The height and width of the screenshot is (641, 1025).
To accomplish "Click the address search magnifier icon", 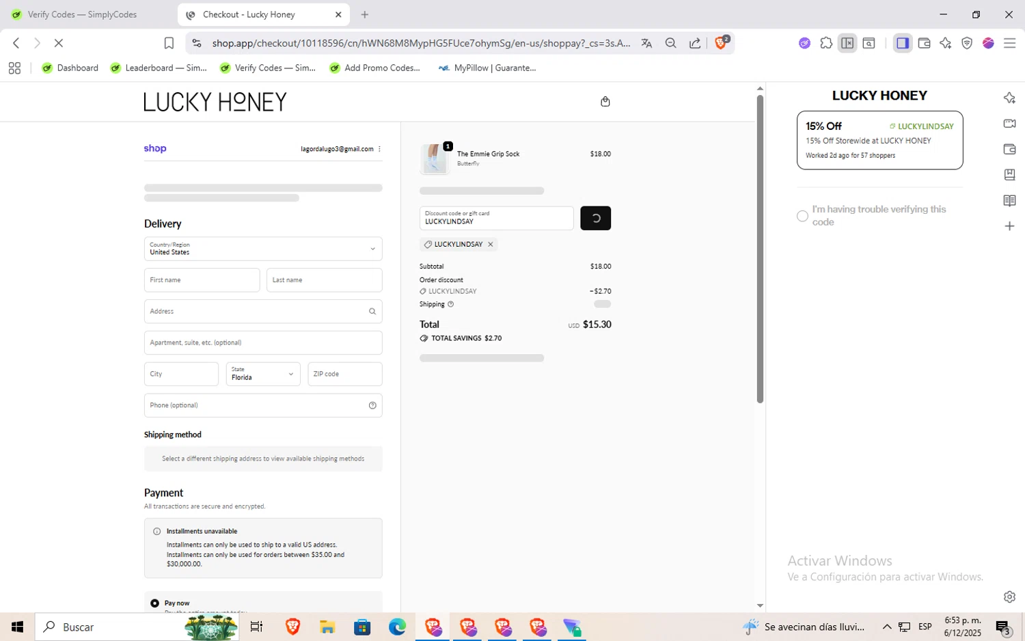I will tap(372, 312).
